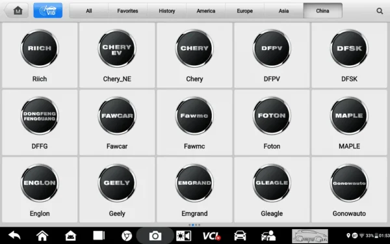Image resolution: width=390 pixels, height=244 pixels.
Task: Tap the Bluetooth BT status icon
Action: pos(355,236)
